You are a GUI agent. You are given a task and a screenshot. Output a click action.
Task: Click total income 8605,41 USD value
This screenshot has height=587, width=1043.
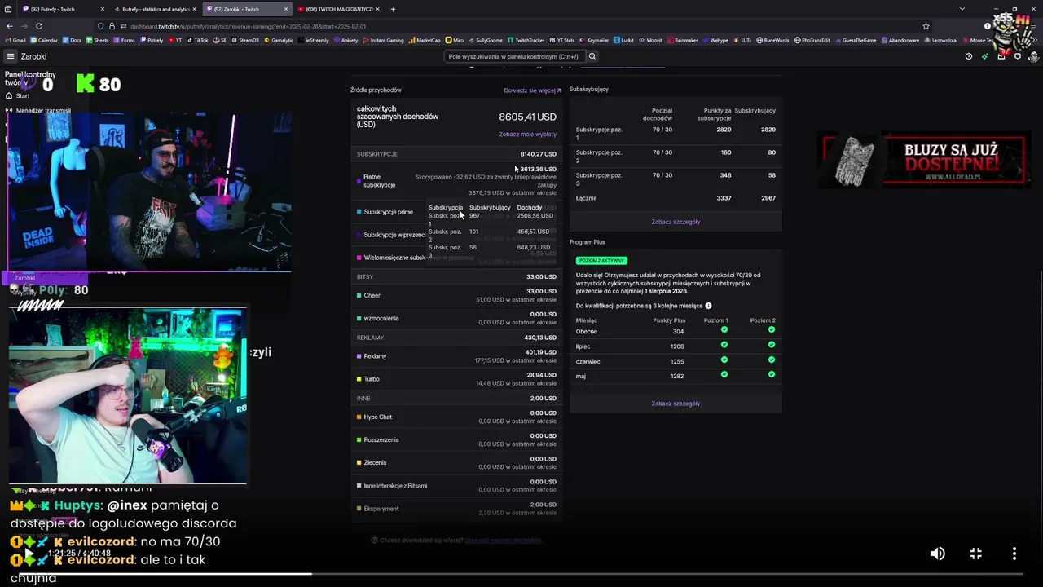coord(527,117)
